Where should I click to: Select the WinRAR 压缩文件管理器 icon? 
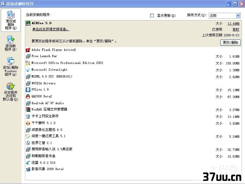tap(28, 109)
